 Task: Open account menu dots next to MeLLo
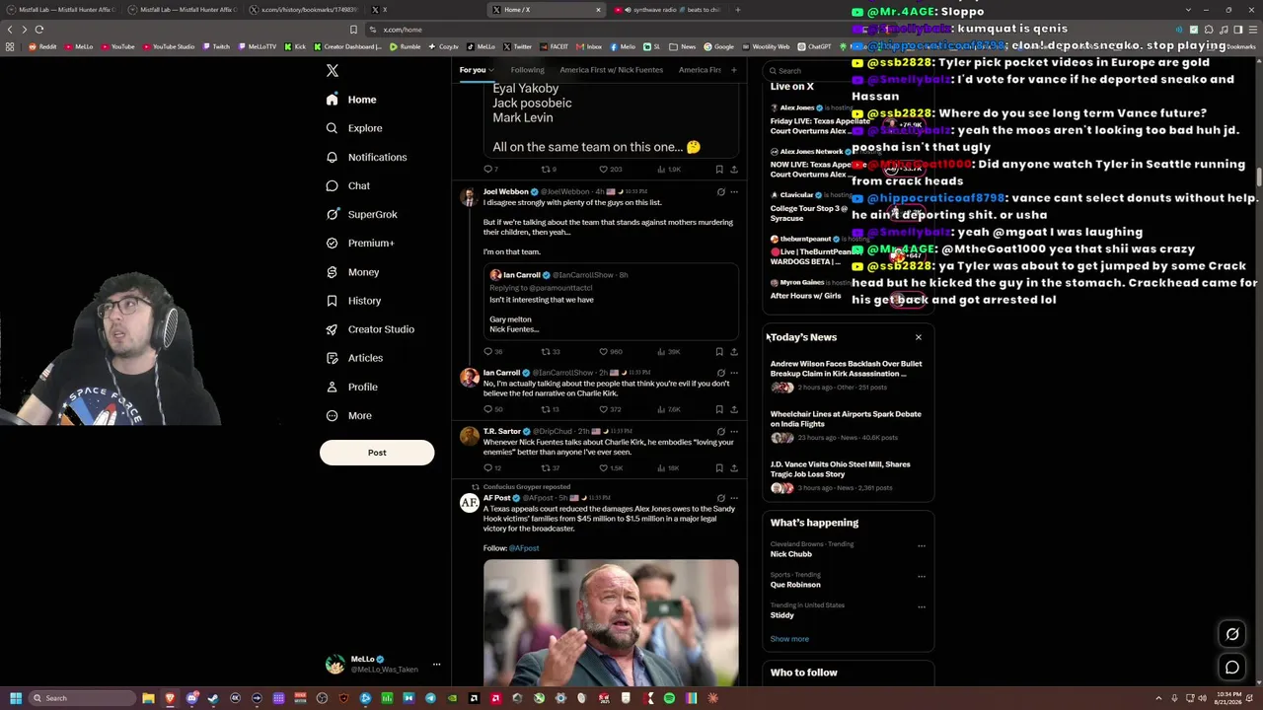click(x=436, y=665)
